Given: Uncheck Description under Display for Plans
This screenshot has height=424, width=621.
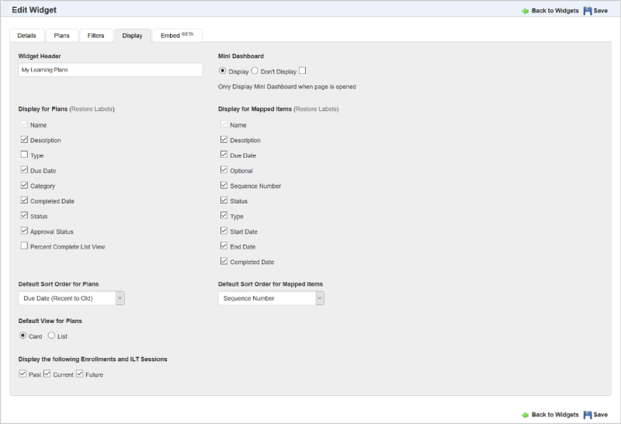Looking at the screenshot, I should pyautogui.click(x=24, y=140).
